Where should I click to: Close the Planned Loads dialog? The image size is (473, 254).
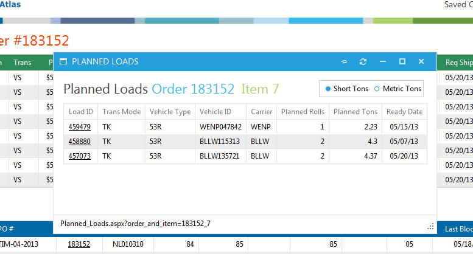pos(421,61)
